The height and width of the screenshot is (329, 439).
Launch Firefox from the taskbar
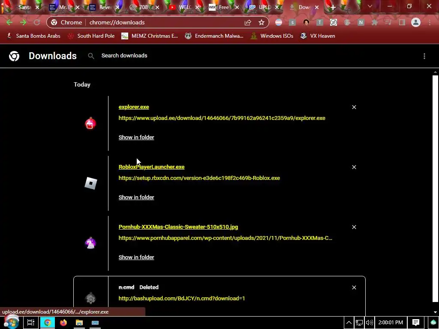point(63,323)
